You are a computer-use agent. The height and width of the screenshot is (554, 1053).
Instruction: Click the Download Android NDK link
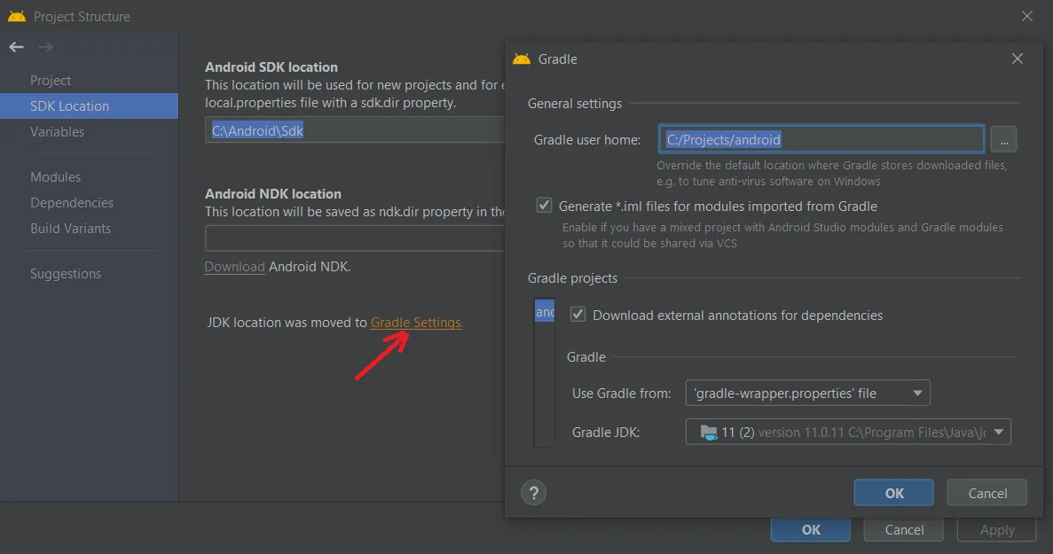pos(234,266)
